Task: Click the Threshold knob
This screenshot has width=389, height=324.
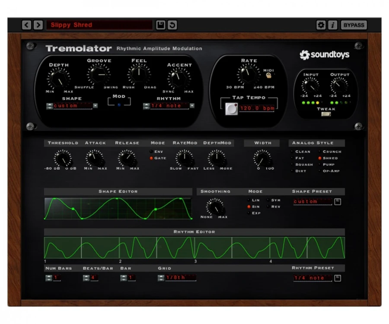Action: (63, 159)
